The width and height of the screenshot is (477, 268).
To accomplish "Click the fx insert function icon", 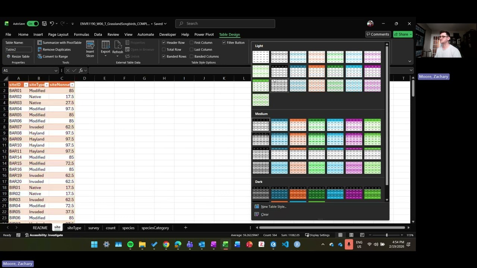I will (x=81, y=70).
